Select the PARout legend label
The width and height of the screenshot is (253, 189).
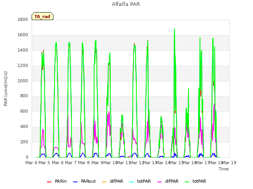(88, 181)
